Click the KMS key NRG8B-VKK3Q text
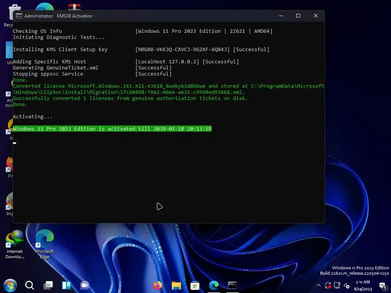 click(182, 49)
